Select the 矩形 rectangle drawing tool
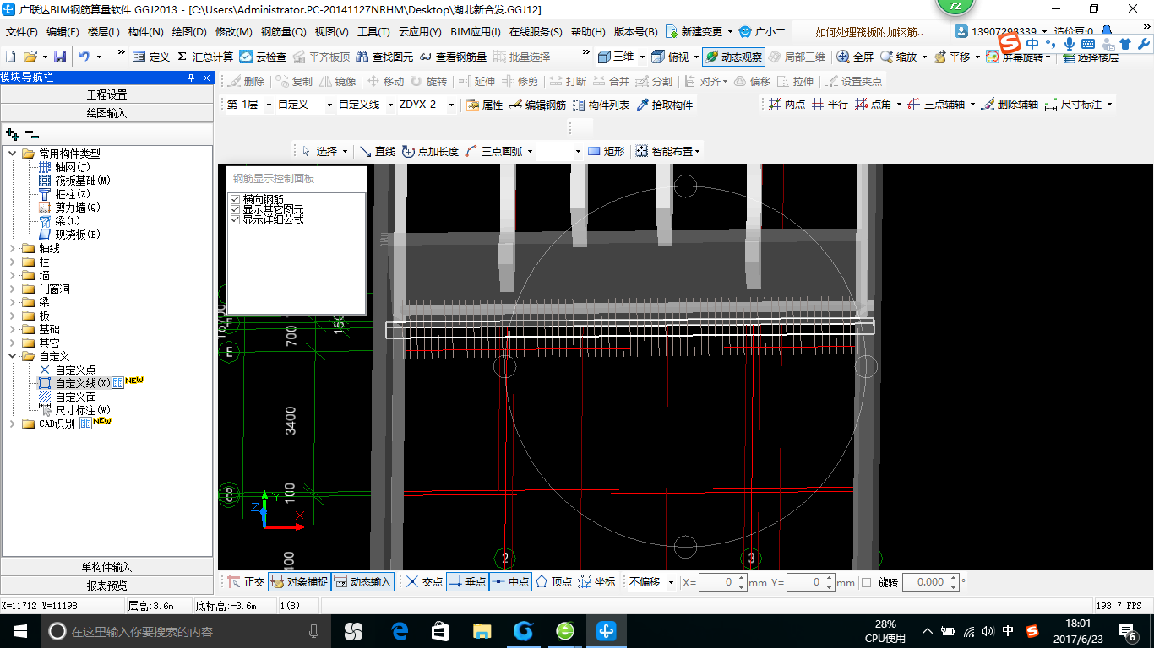 (606, 151)
